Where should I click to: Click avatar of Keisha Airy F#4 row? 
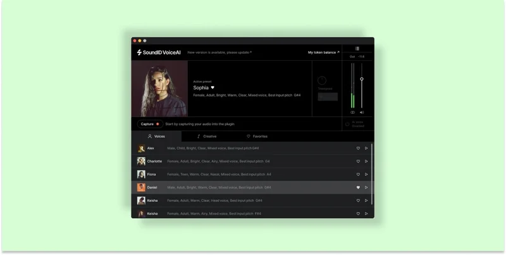(x=141, y=213)
